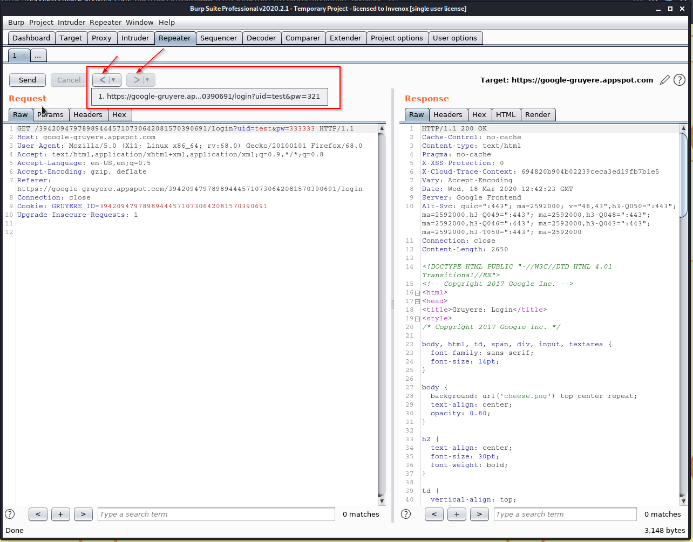The height and width of the screenshot is (542, 693).
Task: Select the Request Hex tab
Action: (x=119, y=114)
